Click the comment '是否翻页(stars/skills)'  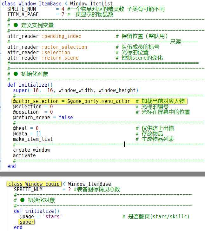[159, 216]
